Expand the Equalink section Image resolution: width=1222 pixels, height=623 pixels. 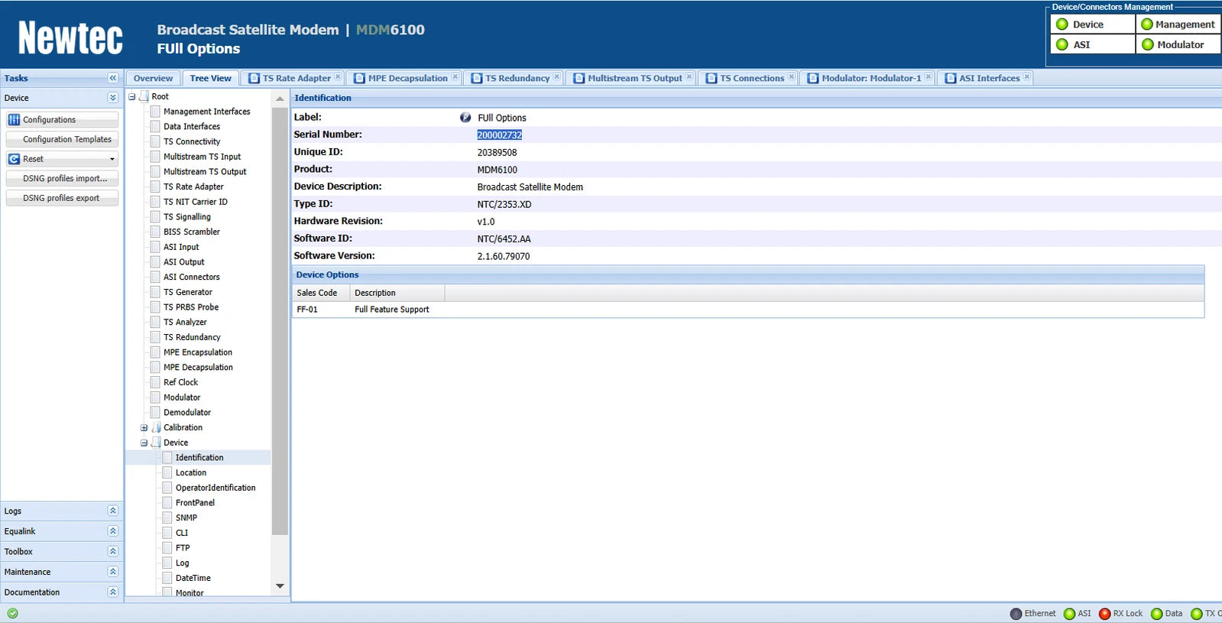pyautogui.click(x=113, y=531)
